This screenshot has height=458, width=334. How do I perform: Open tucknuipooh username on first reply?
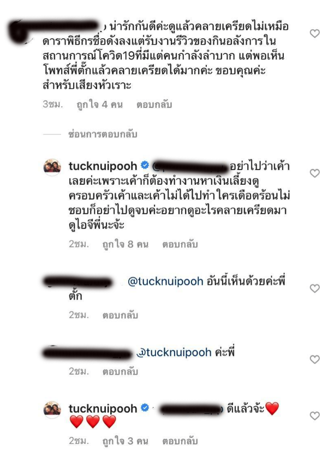tap(103, 166)
